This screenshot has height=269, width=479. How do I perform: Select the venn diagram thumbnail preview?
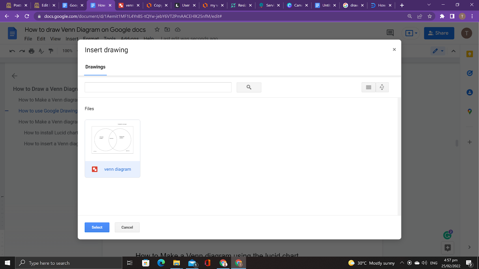(x=113, y=140)
